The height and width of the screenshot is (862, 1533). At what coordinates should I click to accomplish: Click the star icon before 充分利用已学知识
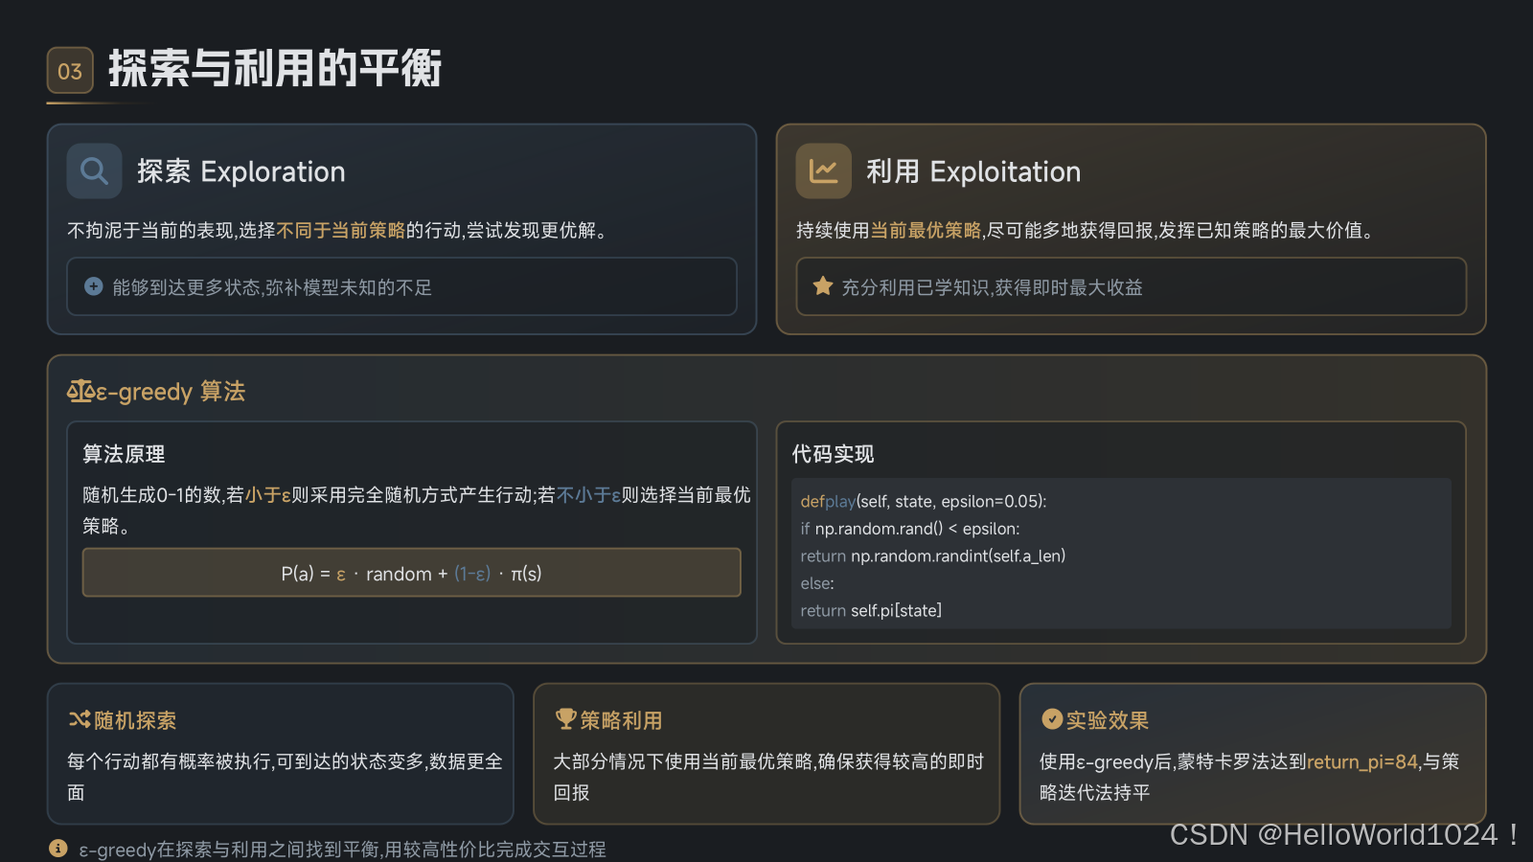[823, 286]
